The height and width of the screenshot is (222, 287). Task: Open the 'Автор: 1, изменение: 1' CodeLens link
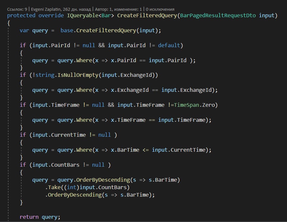tap(118, 9)
